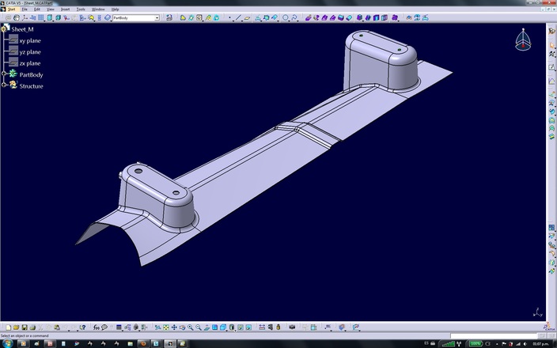Open the PartBody body selector dropdown

(x=157, y=17)
